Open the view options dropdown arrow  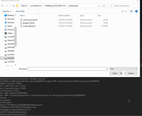(126, 11)
